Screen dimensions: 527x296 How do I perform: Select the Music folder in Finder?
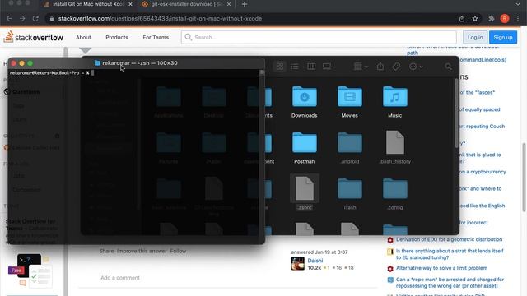(395, 102)
